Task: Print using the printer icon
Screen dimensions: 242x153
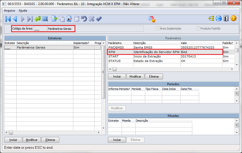Action: click(x=219, y=19)
